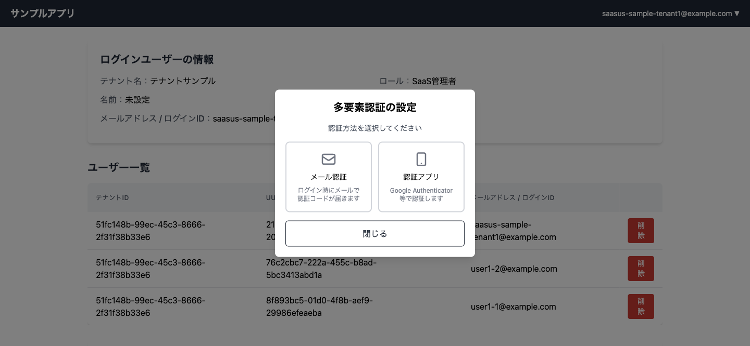Delete the user1-1@example.com user row
Screen dimensions: 750x346
641,307
